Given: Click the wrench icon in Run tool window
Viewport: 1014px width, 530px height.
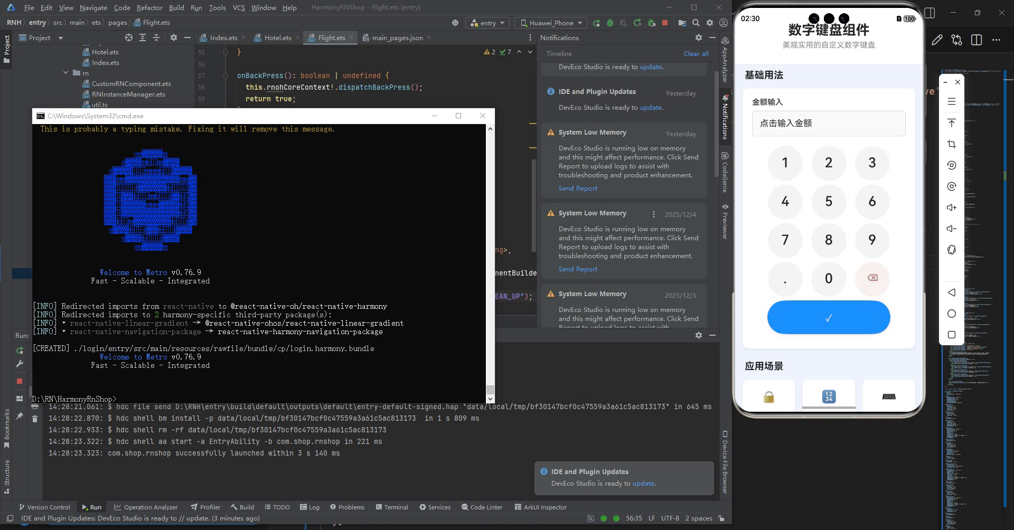Looking at the screenshot, I should coord(20,364).
